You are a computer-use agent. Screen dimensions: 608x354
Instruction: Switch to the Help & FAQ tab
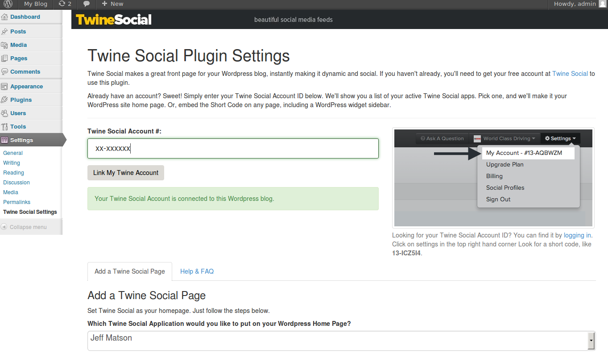197,271
